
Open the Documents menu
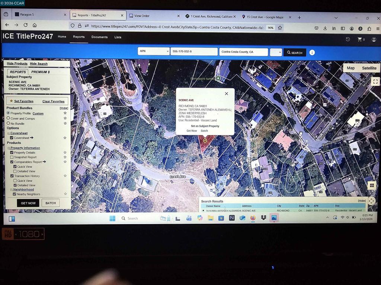(99, 37)
